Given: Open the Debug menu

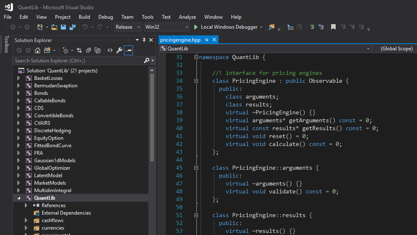Looking at the screenshot, I should tap(106, 17).
